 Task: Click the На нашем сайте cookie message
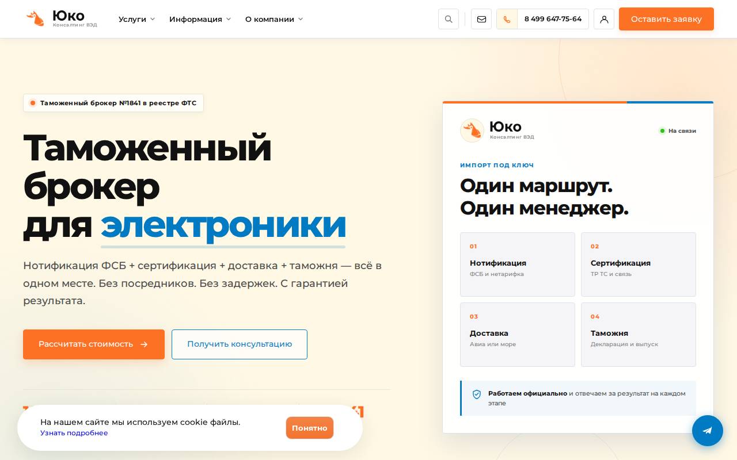tap(140, 422)
